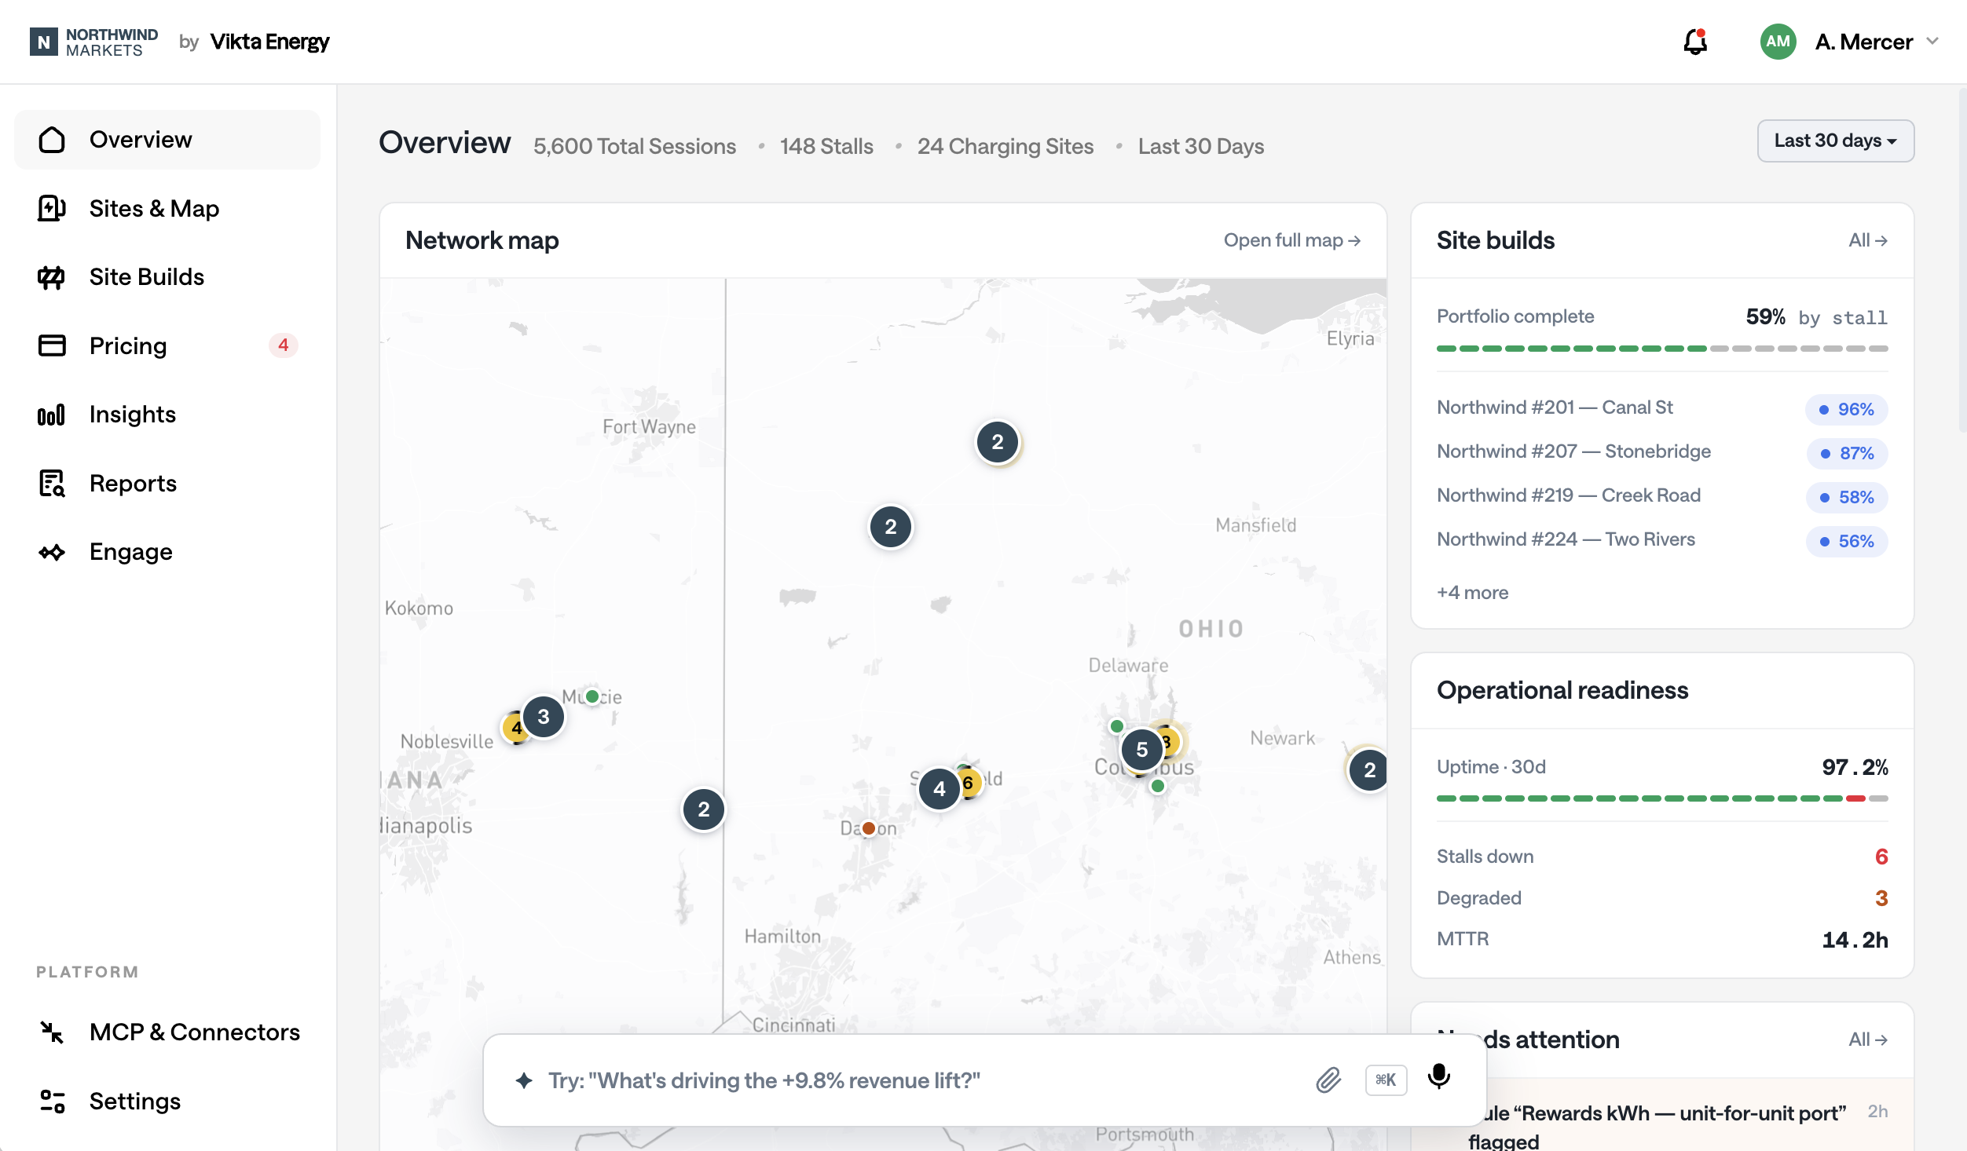Open the Pricing section
1967x1151 pixels.
click(167, 346)
